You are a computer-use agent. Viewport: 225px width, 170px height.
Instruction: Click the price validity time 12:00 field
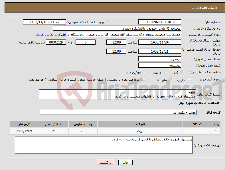[x=116, y=51]
